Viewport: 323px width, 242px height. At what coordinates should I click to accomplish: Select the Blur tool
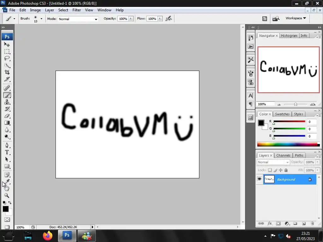[x=7, y=130]
